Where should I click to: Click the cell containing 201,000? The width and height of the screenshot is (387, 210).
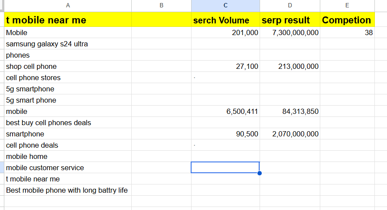point(225,32)
